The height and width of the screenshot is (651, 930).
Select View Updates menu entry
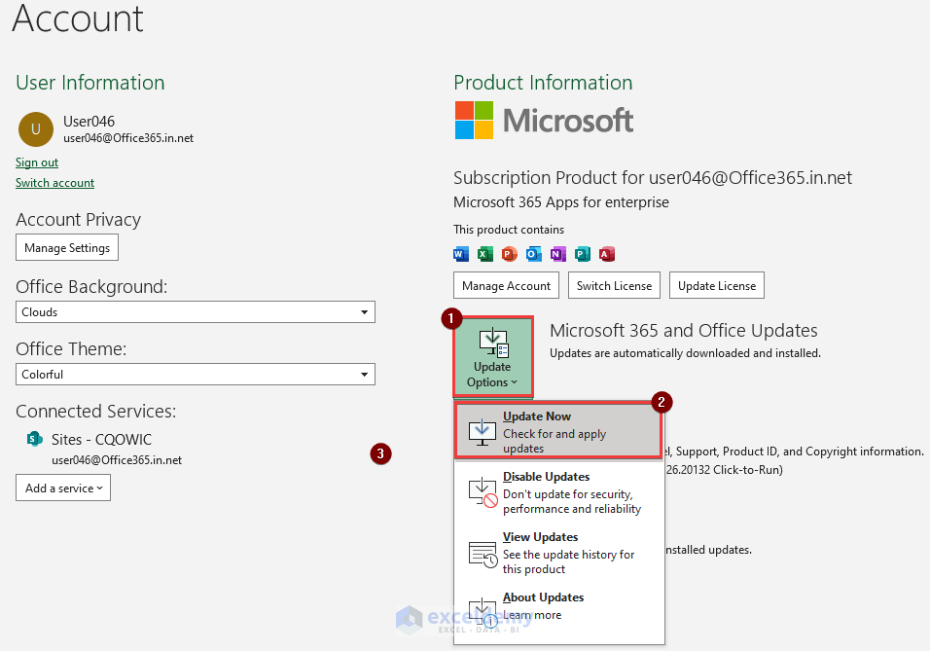coord(558,553)
